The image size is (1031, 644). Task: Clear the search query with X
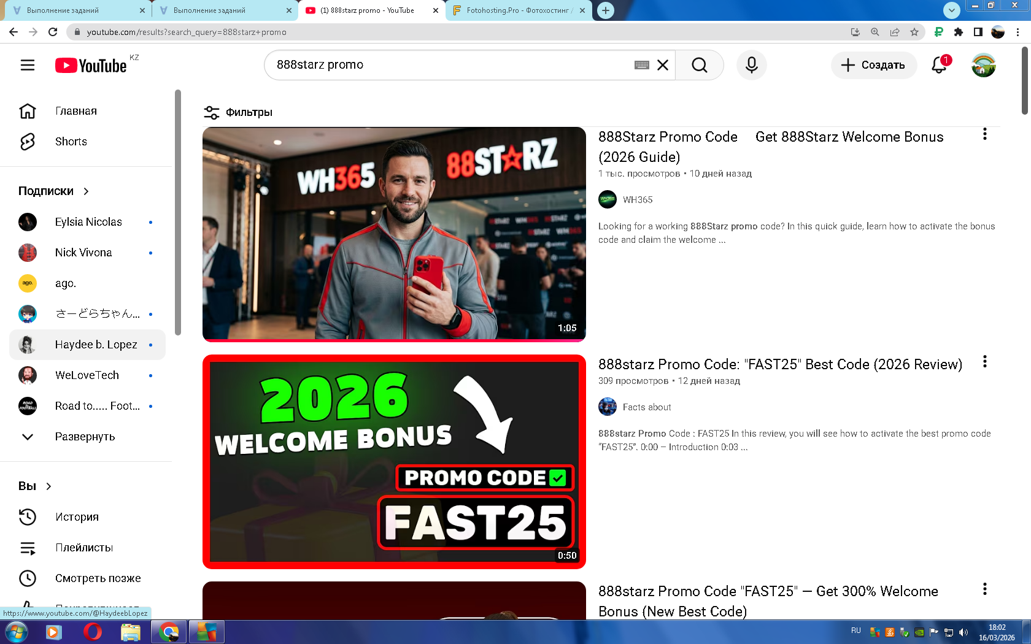click(663, 65)
